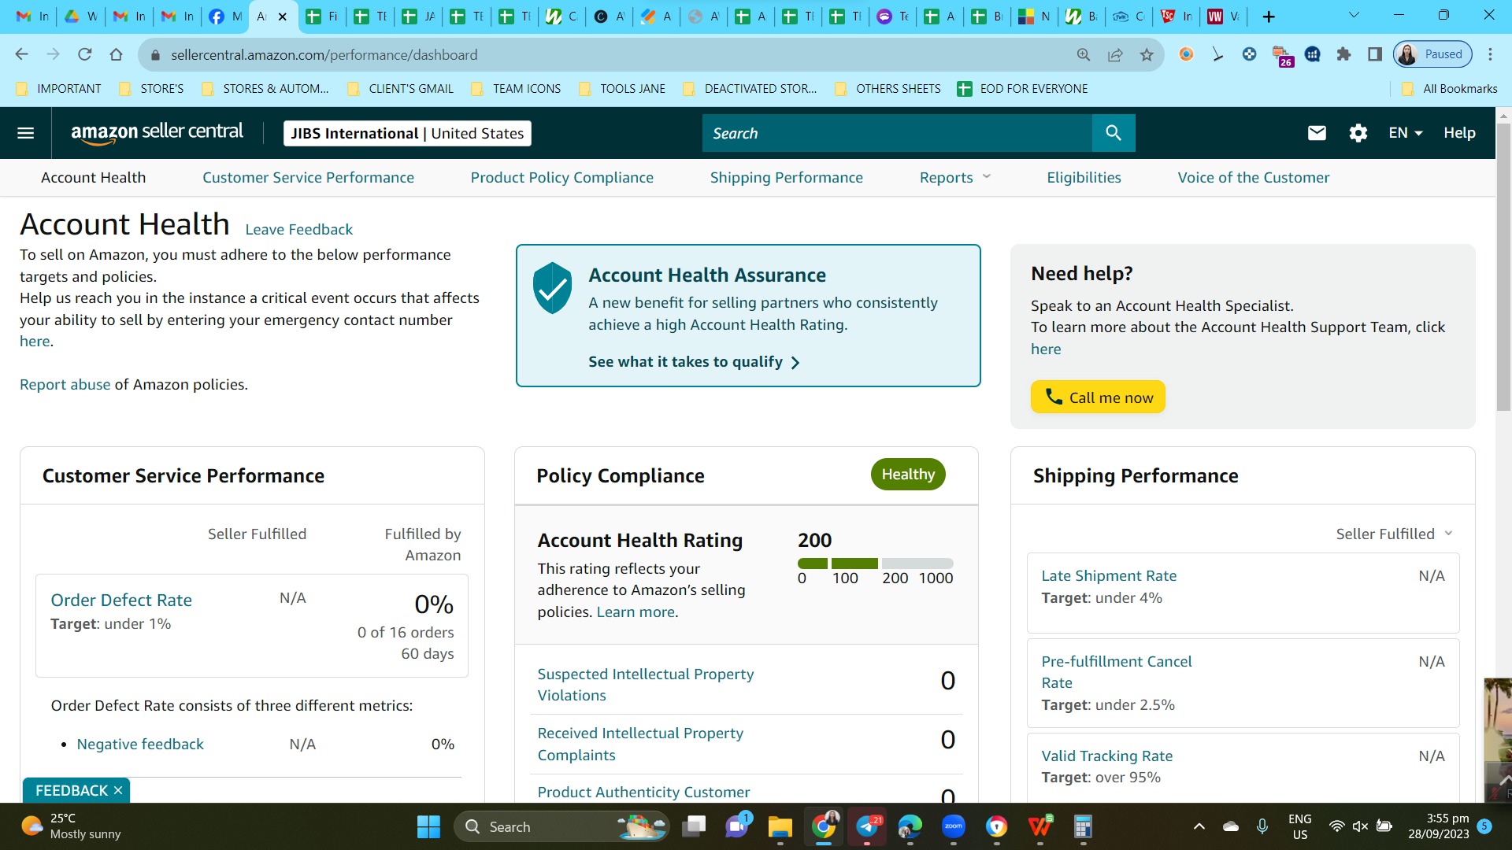
Task: Switch to the Shipping Performance tab
Action: pos(787,178)
